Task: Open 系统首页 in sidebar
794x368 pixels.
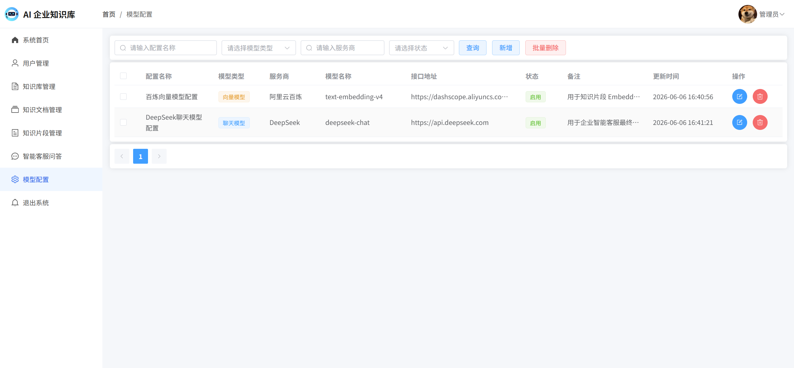Action: point(51,40)
